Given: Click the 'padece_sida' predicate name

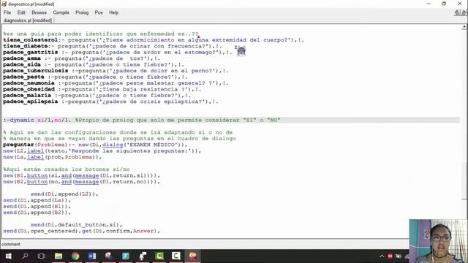Looking at the screenshot, I should coord(22,65).
